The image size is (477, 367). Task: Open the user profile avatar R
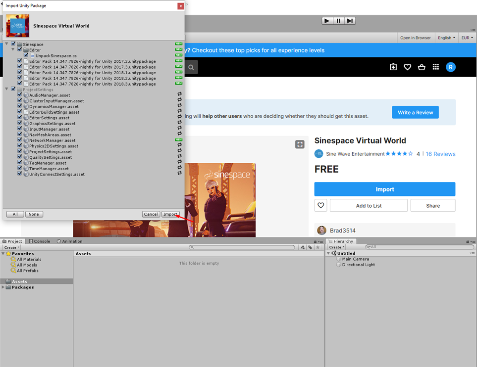451,67
